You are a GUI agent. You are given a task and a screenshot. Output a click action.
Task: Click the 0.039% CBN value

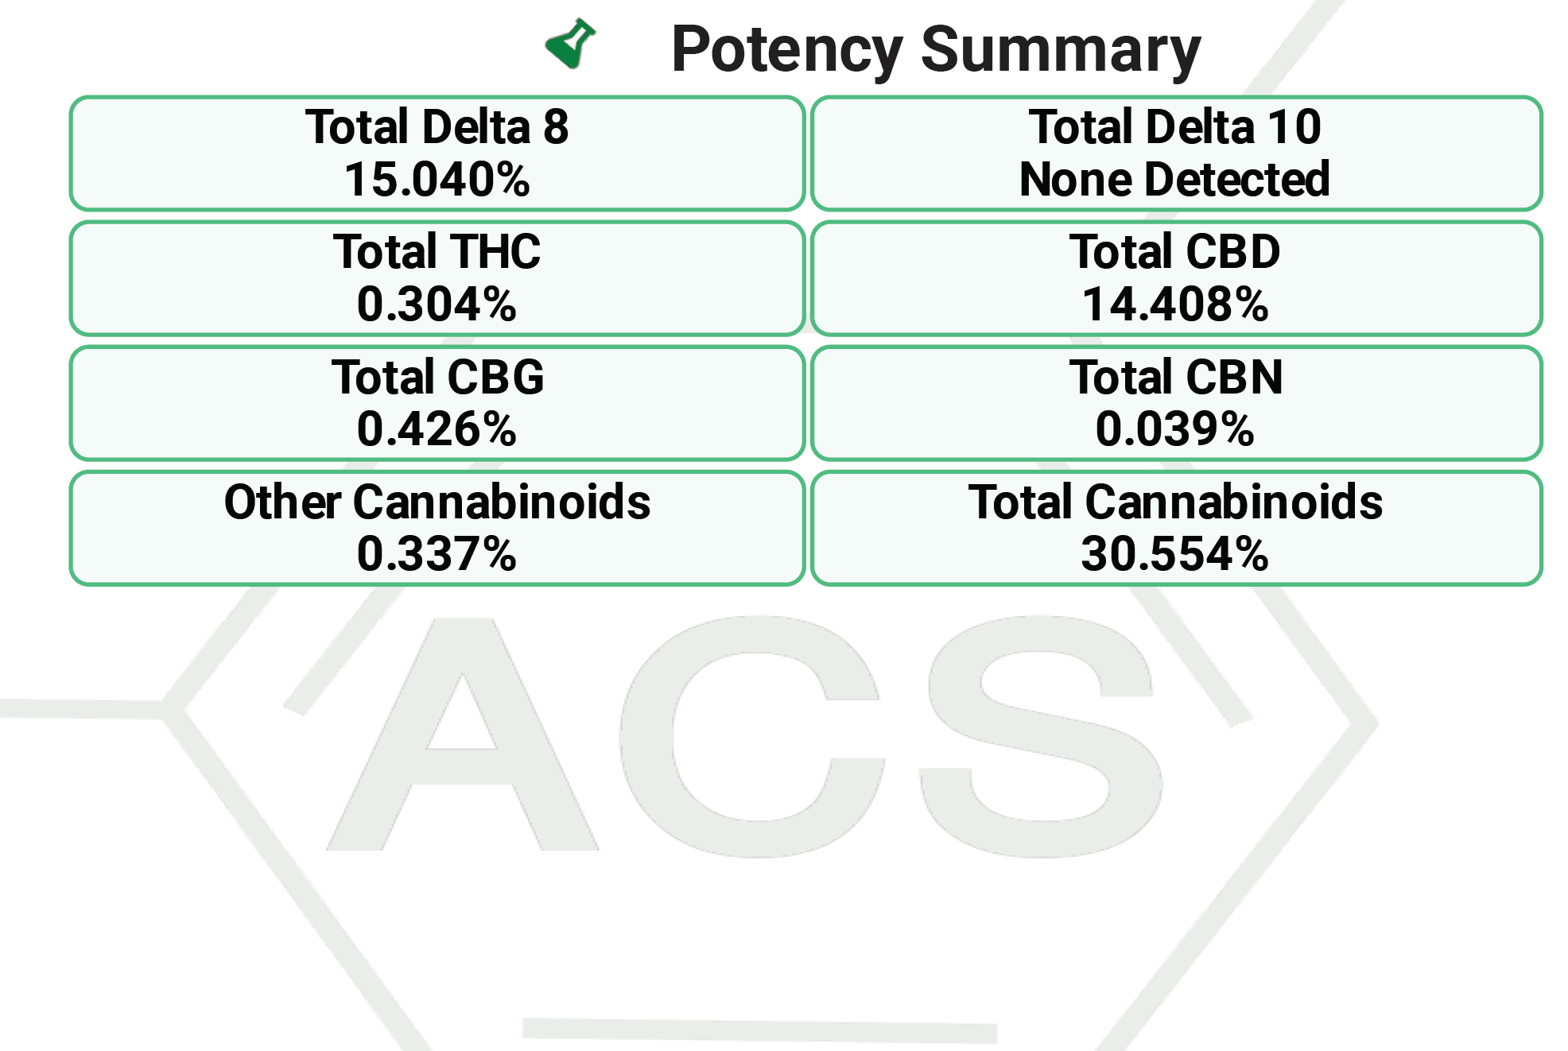pyautogui.click(x=1175, y=429)
